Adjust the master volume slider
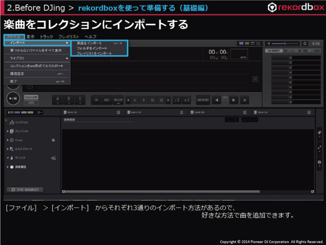326x245 pixels. coord(285,43)
